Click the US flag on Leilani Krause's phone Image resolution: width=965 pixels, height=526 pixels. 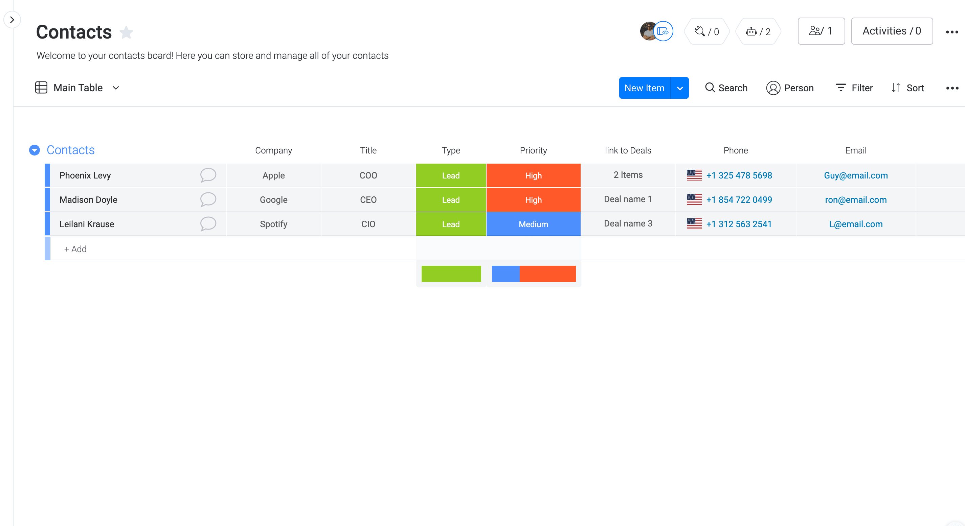(694, 224)
